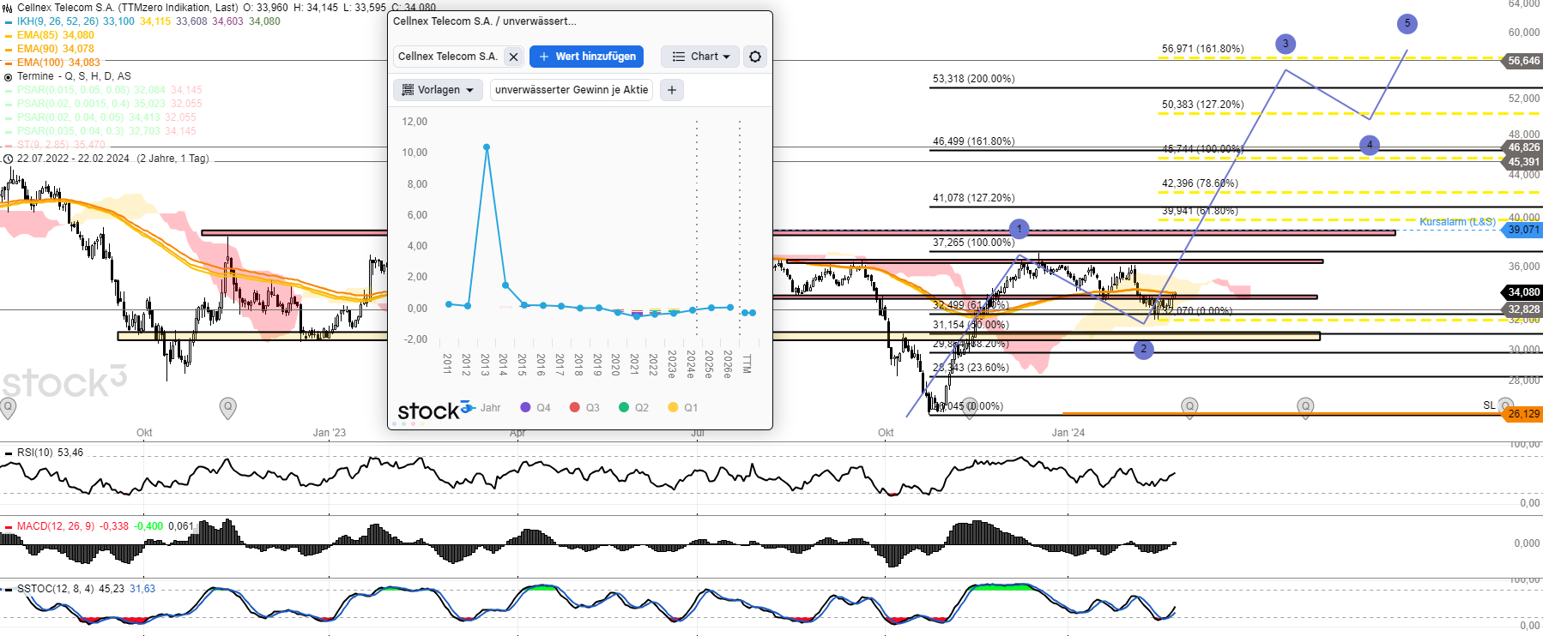Viewport: 1543px width, 636px height.
Task: Toggle the Termine event radio icon
Action: click(9, 77)
